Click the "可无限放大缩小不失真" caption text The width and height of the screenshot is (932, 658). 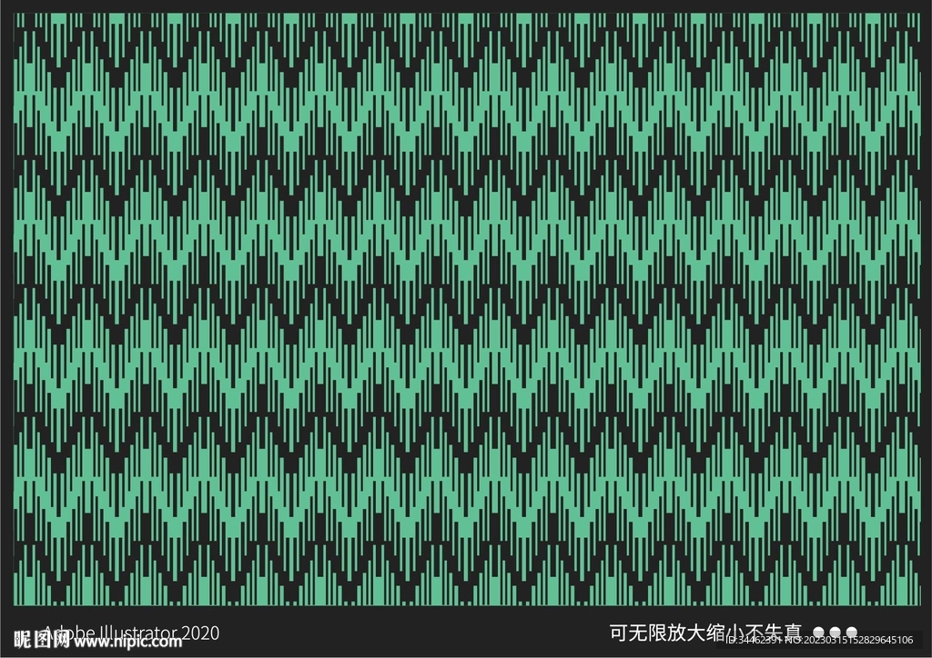705,633
